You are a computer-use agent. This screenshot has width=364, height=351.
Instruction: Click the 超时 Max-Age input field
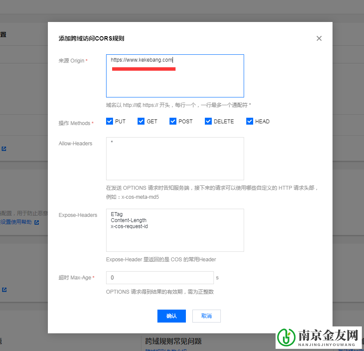click(x=160, y=277)
